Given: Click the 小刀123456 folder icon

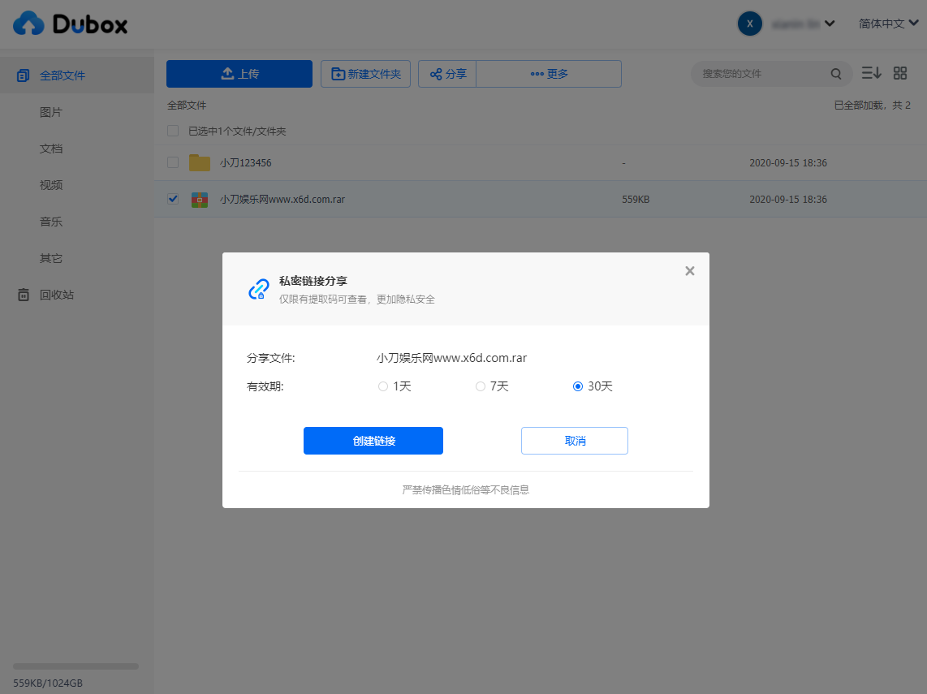Looking at the screenshot, I should coord(200,162).
